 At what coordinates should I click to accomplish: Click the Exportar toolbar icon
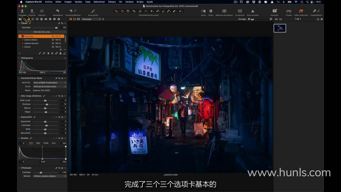32,11
